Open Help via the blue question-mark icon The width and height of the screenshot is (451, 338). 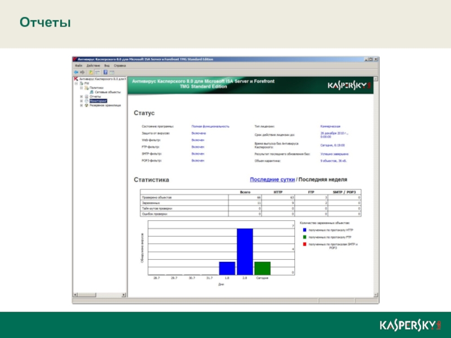point(105,73)
